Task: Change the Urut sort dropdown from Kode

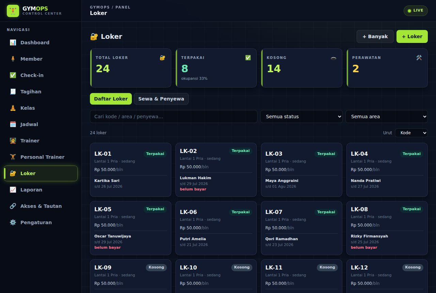Action: pos(411,133)
